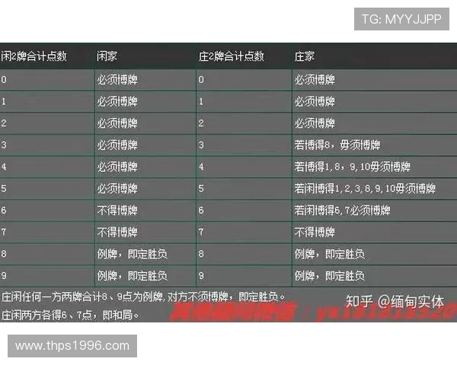The height and width of the screenshot is (365, 457).
Task: Click 必须博牌 in 闲家 column, row 2
Action: 117,123
